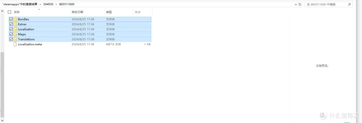This screenshot has height=123, width=362.
Task: Refresh the current folder view
Action: click(300, 4)
